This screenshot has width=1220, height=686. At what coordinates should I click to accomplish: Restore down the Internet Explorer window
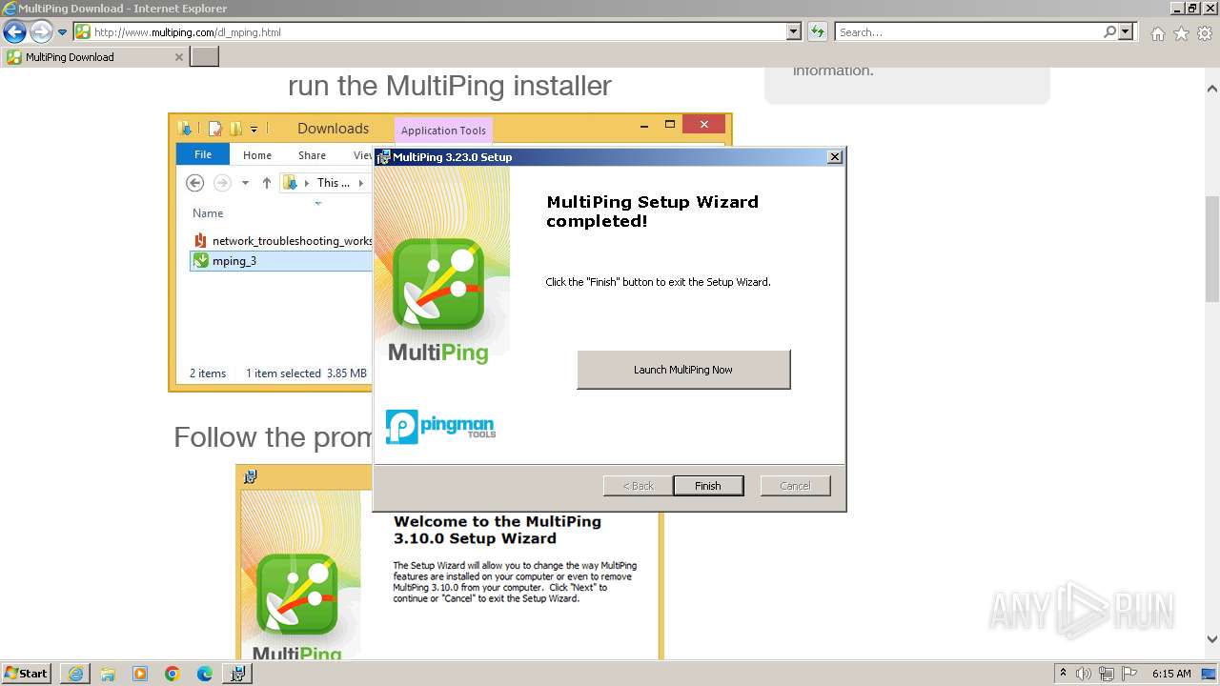pyautogui.click(x=1192, y=9)
